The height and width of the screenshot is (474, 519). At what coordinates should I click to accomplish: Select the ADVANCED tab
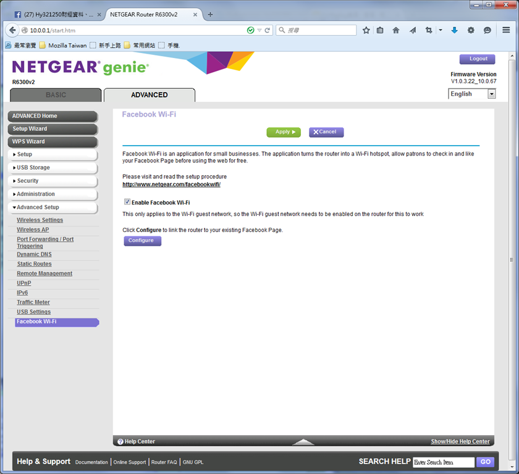[150, 95]
